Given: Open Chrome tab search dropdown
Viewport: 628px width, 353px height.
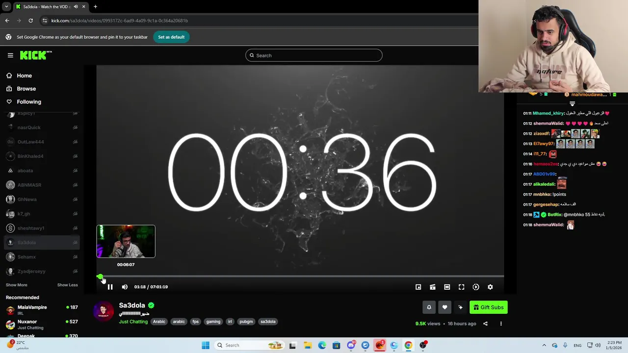Looking at the screenshot, I should 6,6.
